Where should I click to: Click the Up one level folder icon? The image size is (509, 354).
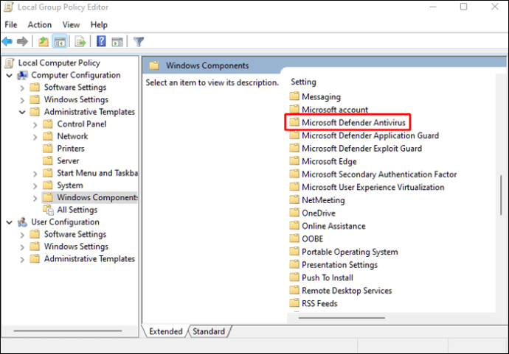[x=44, y=41]
